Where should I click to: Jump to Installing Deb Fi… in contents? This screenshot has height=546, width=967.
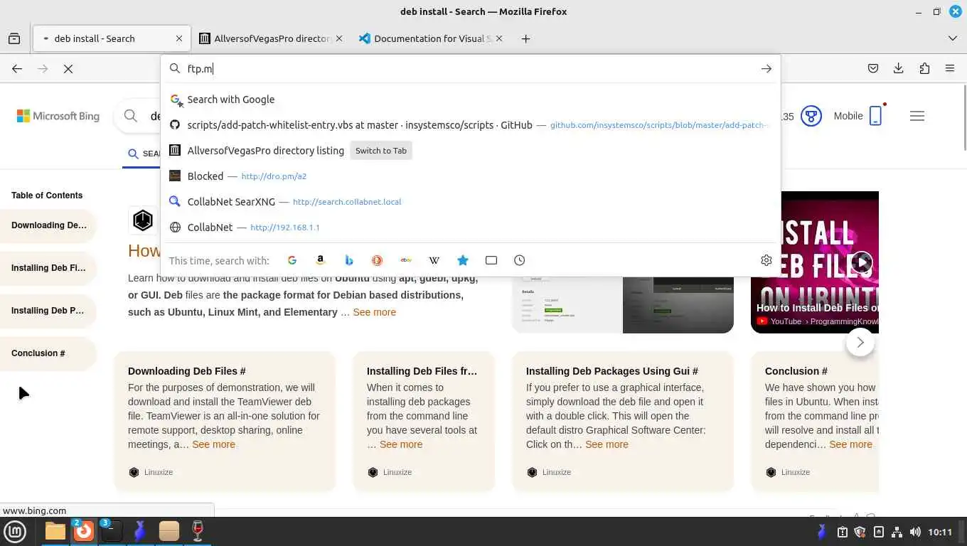(48, 268)
